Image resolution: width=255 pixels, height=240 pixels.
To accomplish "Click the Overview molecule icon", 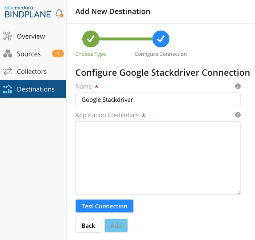I will [x=8, y=36].
